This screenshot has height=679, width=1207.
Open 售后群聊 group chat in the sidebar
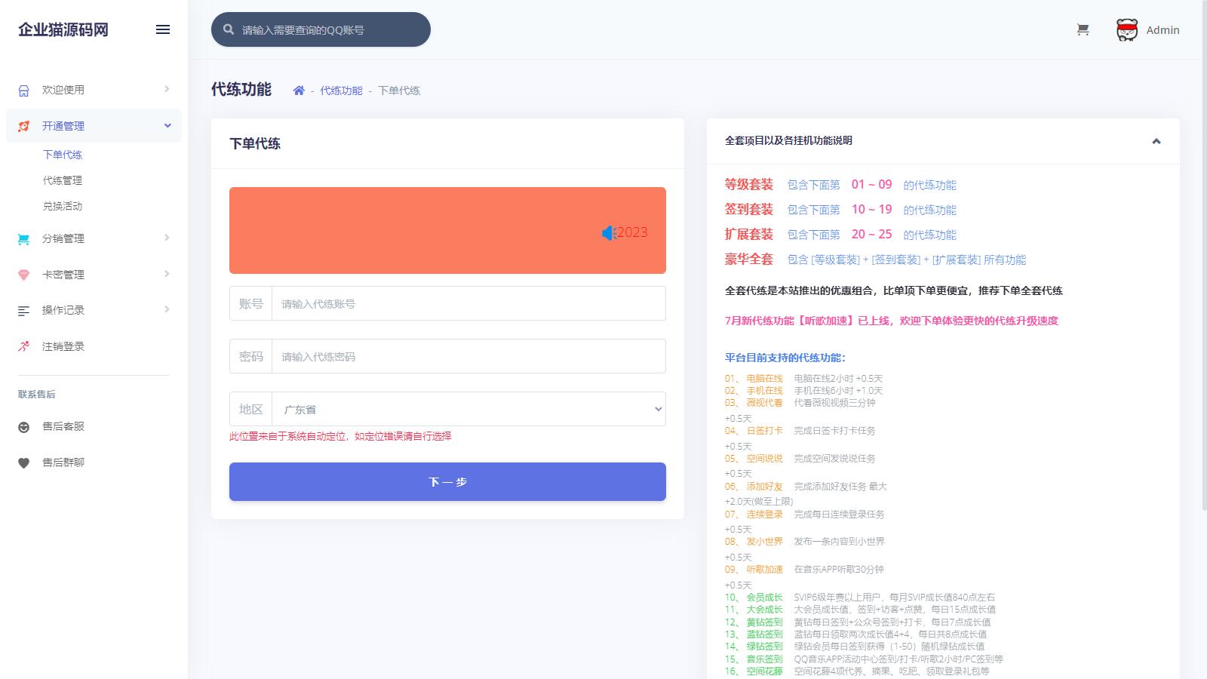click(x=63, y=463)
